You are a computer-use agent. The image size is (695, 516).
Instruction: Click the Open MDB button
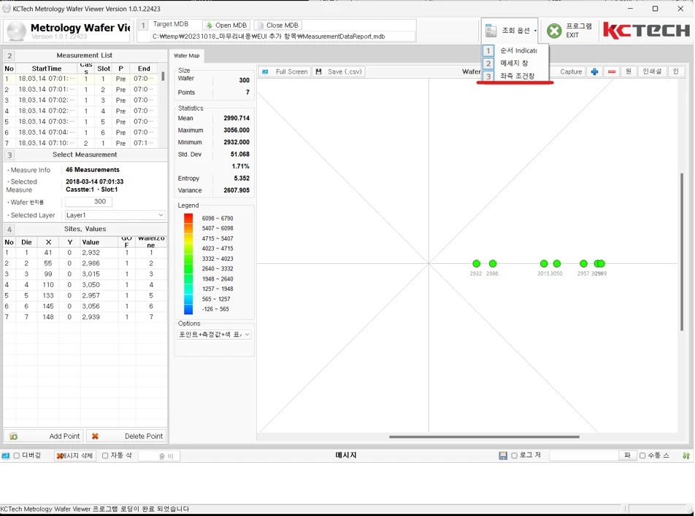[226, 26]
